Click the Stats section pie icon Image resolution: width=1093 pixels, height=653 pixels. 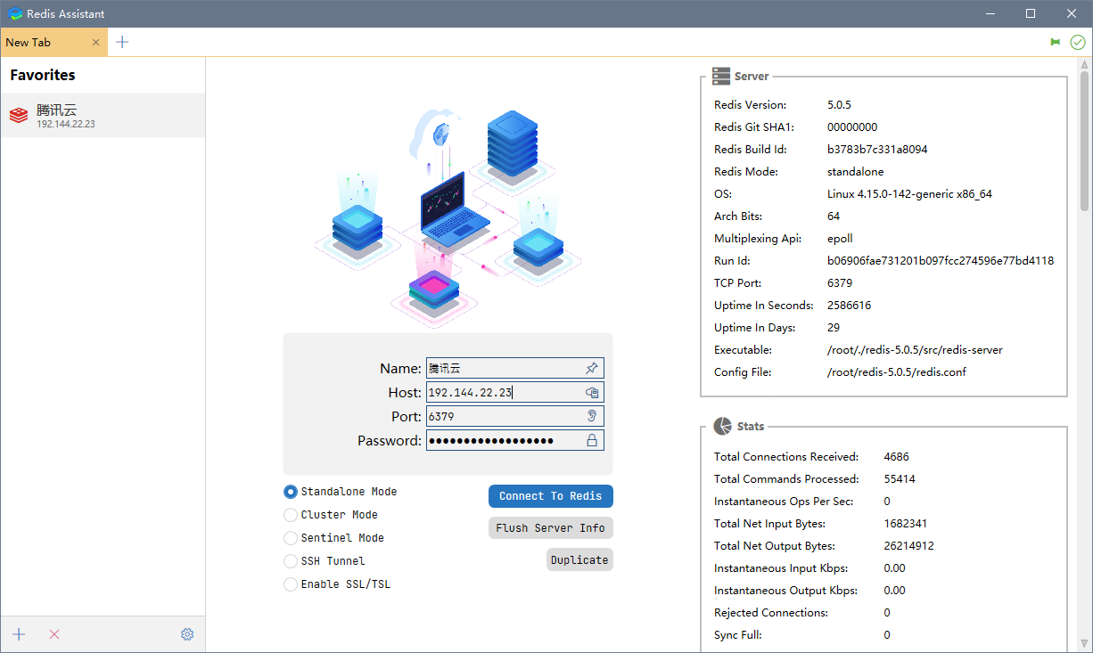point(723,427)
